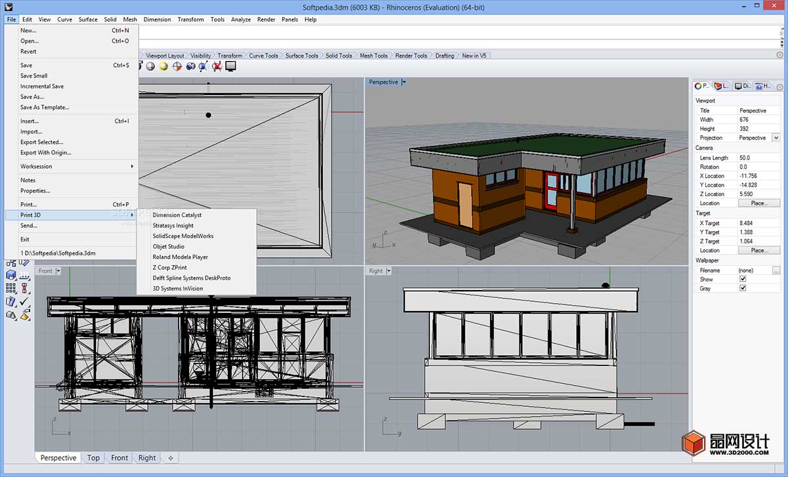The image size is (788, 477).
Task: Switch to Curve Tools toolbar tab
Action: [263, 56]
